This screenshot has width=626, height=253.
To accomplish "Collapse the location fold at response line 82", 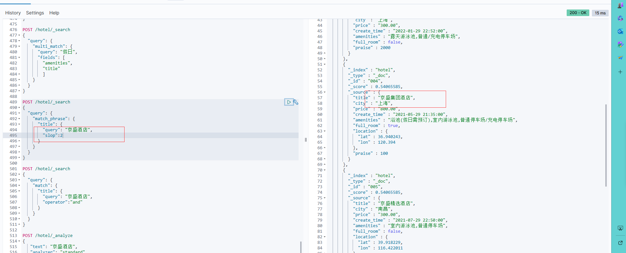I will click(x=324, y=237).
